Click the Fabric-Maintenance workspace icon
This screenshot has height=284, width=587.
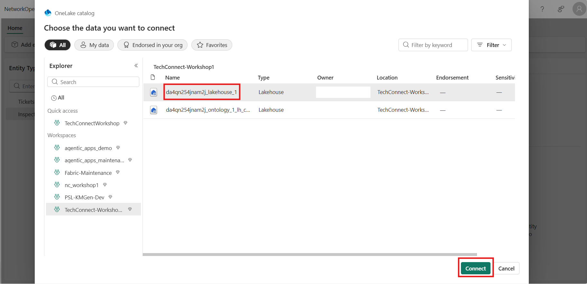coord(57,172)
